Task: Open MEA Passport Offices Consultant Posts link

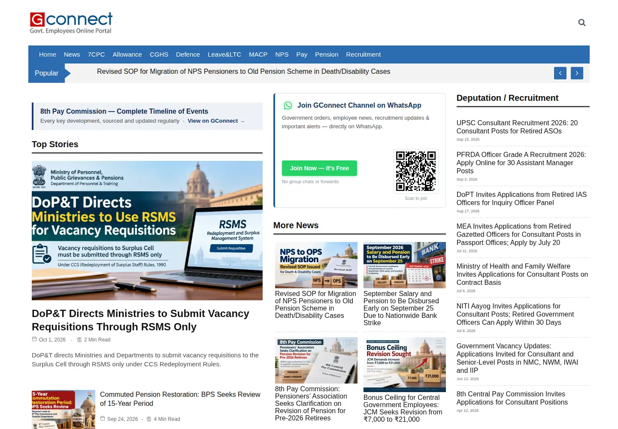Action: click(518, 234)
